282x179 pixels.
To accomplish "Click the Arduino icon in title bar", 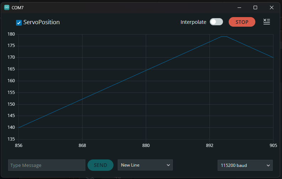I will tap(7, 7).
